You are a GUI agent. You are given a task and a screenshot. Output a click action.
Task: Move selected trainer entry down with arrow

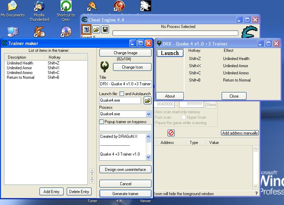tap(92, 180)
